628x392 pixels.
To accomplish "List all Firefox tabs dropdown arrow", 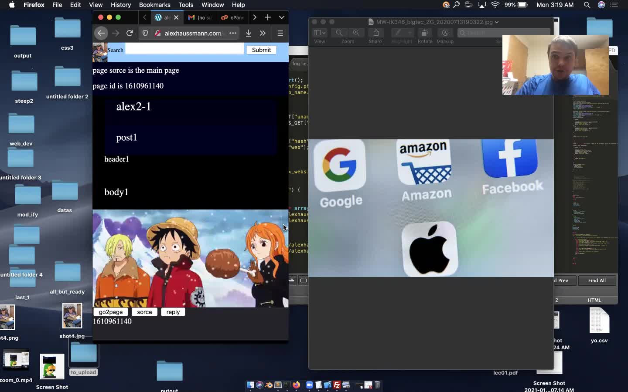I will [x=282, y=17].
